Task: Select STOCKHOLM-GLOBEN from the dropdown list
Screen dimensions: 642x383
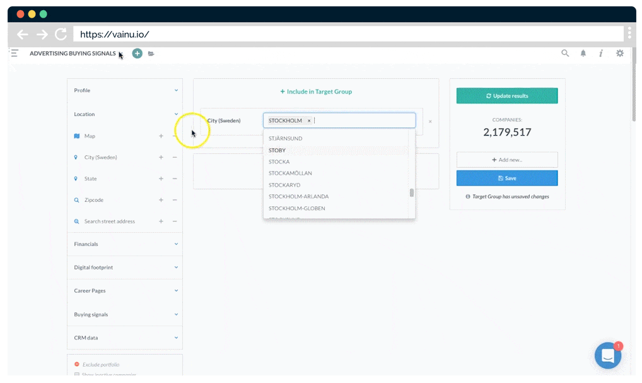Action: tap(297, 208)
